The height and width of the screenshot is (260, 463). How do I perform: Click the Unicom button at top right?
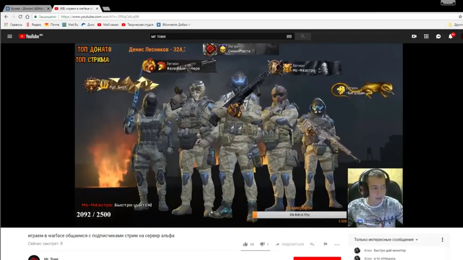point(448,3)
